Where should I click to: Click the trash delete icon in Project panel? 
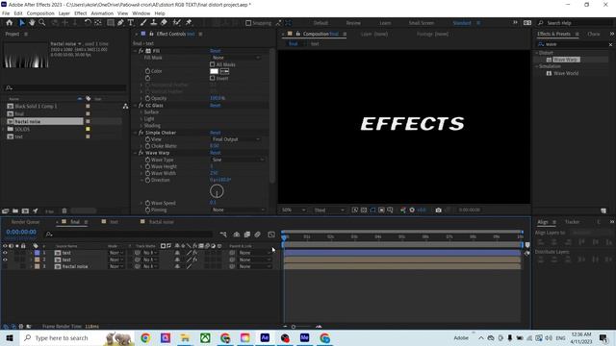[x=64, y=211]
